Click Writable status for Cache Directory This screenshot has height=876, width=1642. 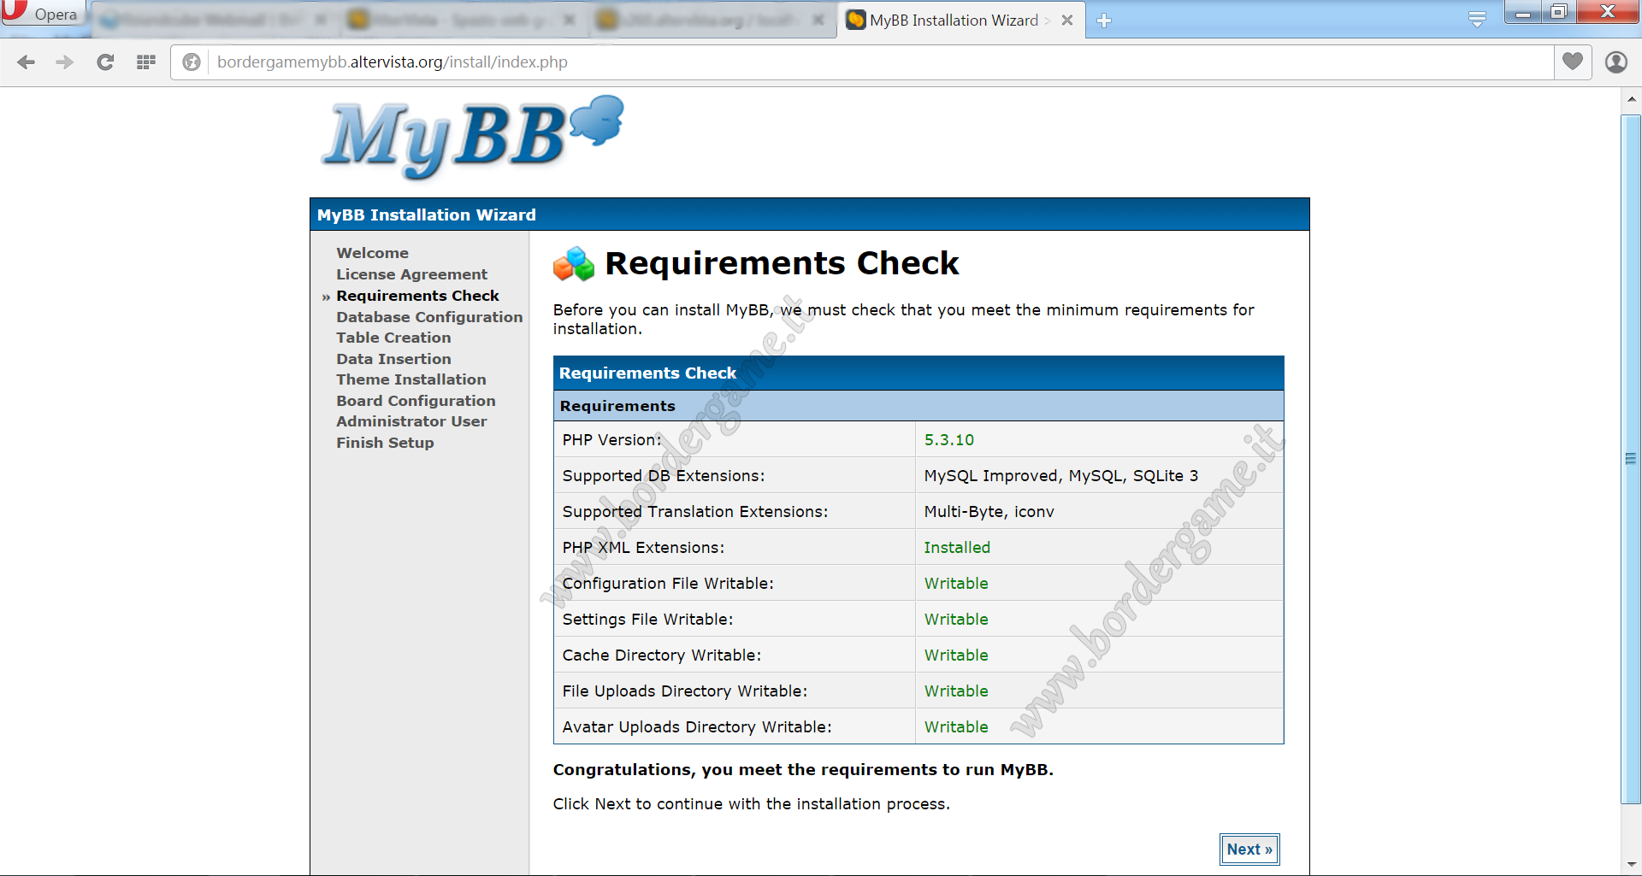coord(956,656)
